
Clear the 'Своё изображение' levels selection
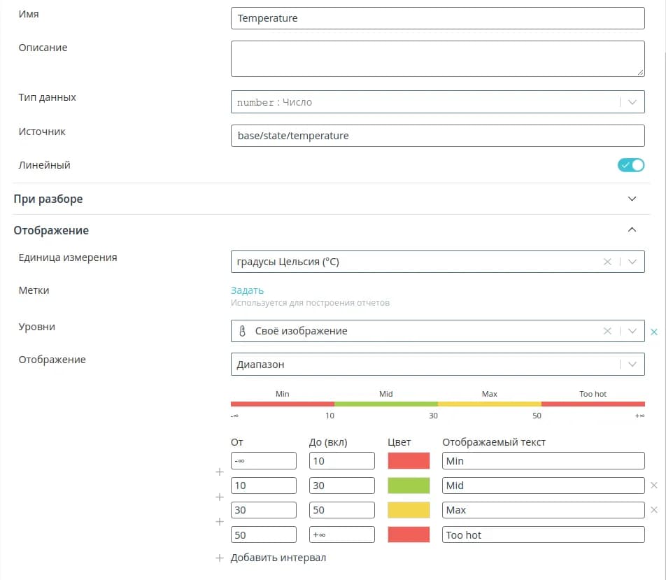pyautogui.click(x=607, y=331)
